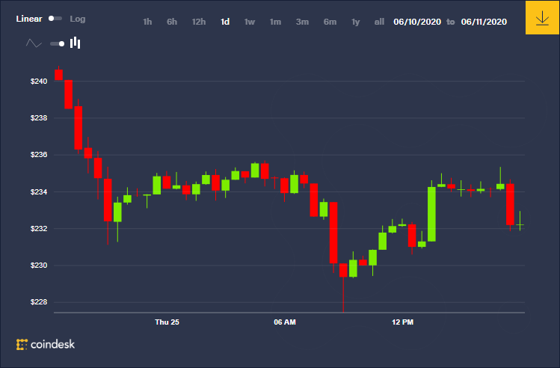Click the $240 price axis label

coord(39,81)
